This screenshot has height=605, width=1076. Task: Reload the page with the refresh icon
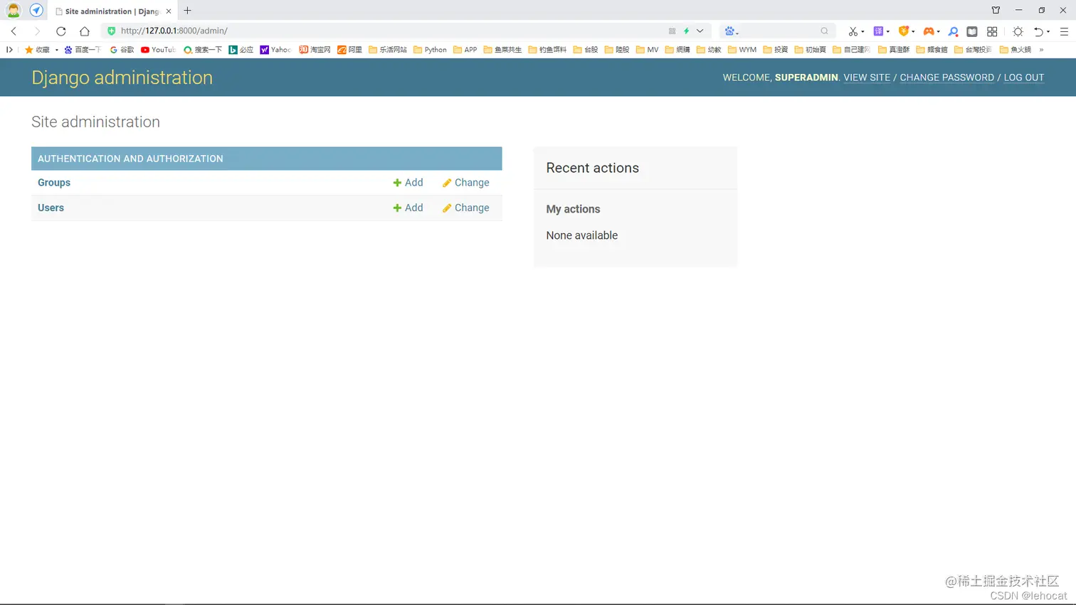coord(61,31)
